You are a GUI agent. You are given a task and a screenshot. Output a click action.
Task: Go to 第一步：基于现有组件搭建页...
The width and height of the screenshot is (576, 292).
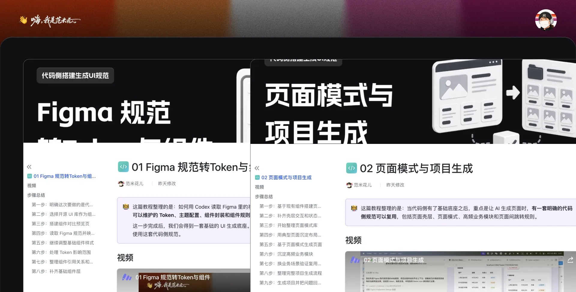(290, 206)
